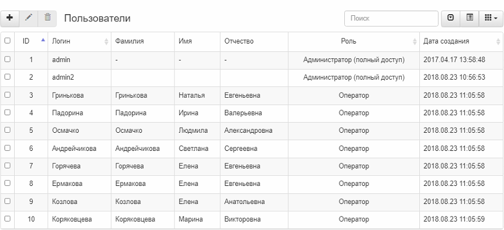
Task: Click sort arrows in Дата создания header
Action: (498, 41)
